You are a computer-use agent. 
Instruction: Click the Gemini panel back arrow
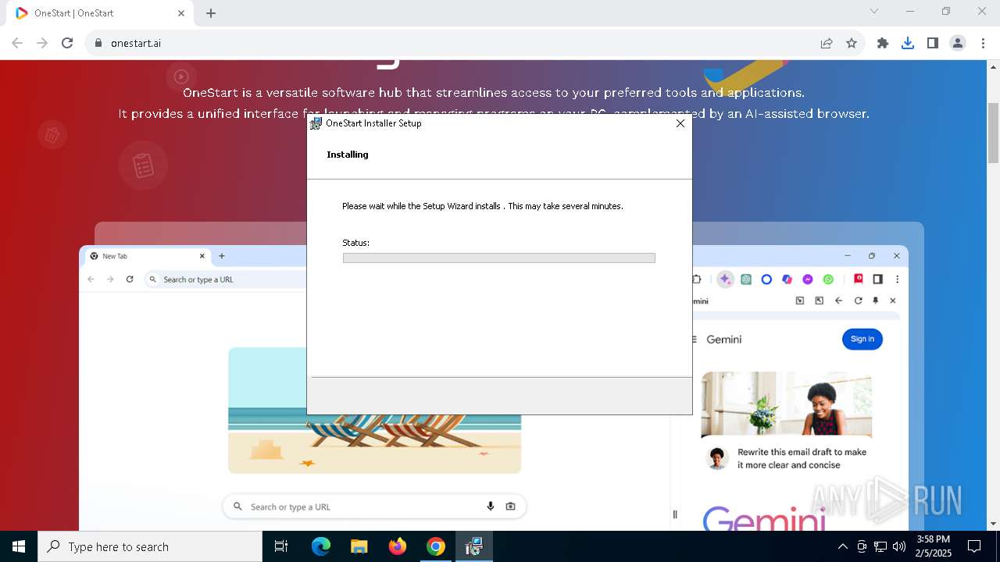click(838, 301)
